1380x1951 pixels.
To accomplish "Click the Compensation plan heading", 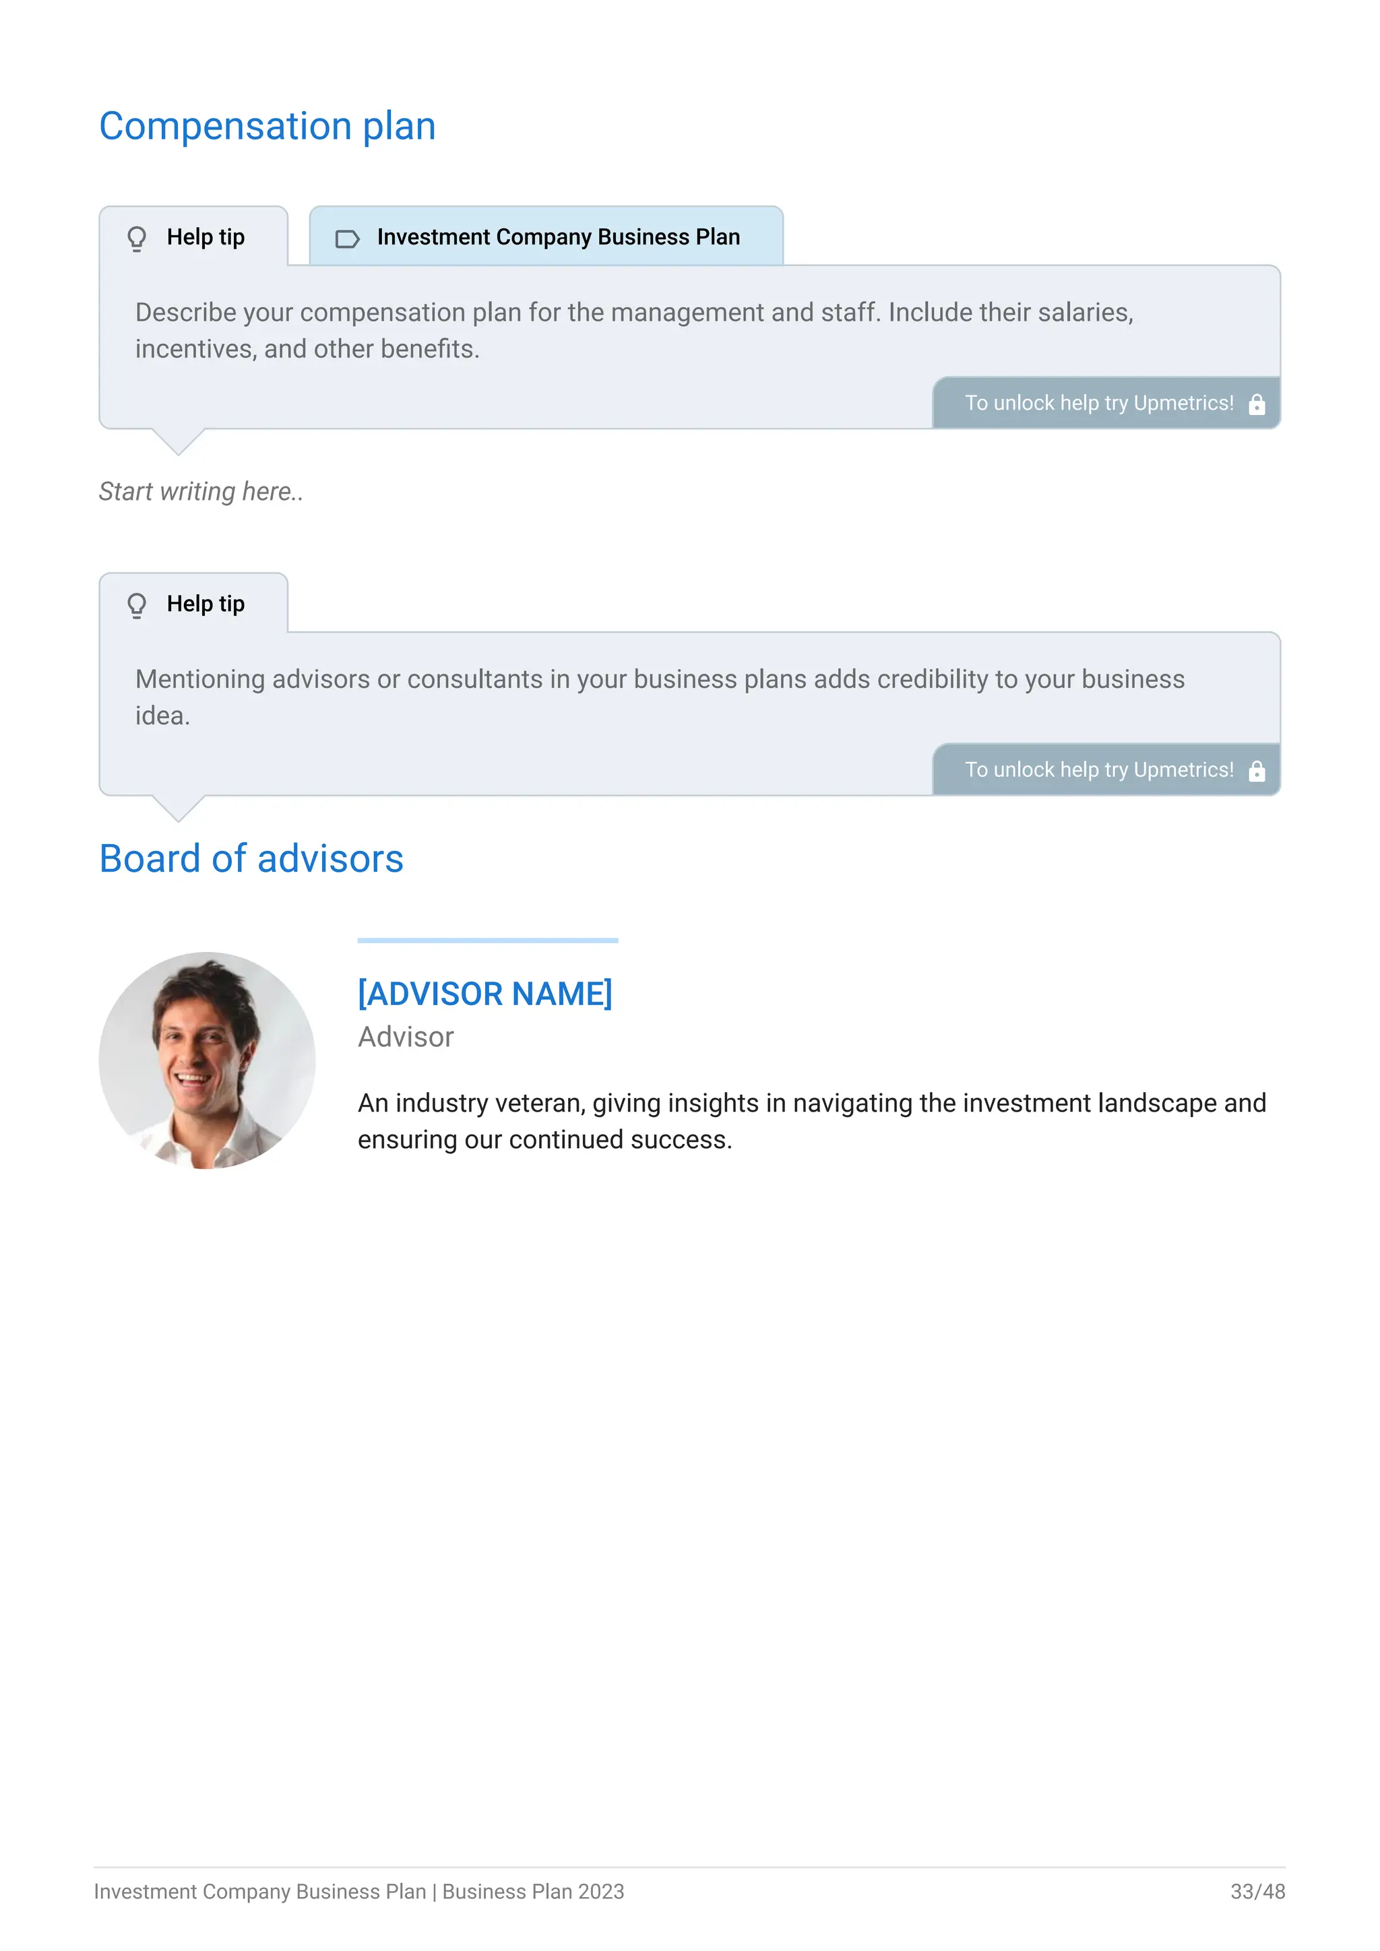I will click(x=267, y=127).
